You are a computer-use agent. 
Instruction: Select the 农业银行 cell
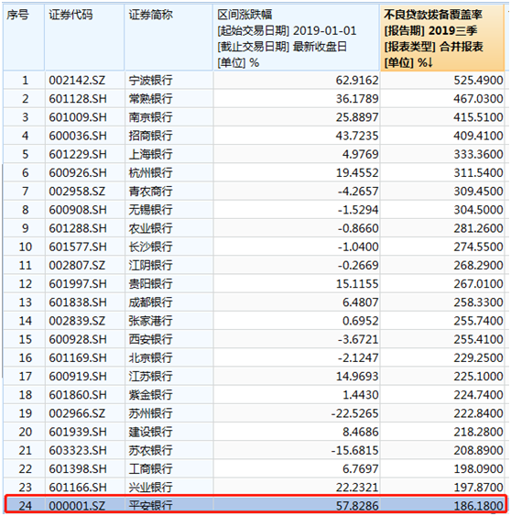point(150,228)
